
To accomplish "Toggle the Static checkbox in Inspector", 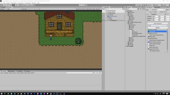I will point(165,10).
